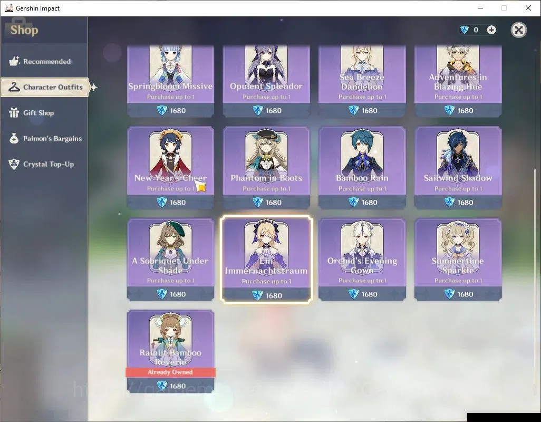Select Adventures in Blazing Hue outfit
The image size is (541, 422).
point(458,81)
